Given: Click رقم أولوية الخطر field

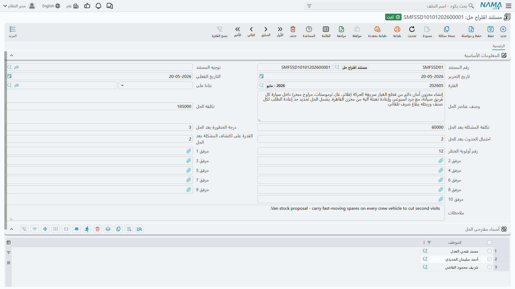Looking at the screenshot, I should (351, 151).
